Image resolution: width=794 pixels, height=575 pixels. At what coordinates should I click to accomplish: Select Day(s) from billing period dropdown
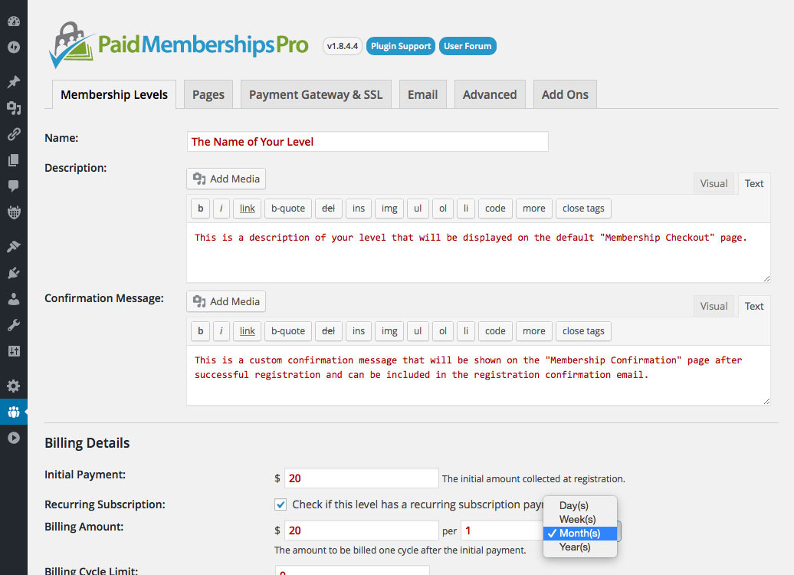[580, 505]
